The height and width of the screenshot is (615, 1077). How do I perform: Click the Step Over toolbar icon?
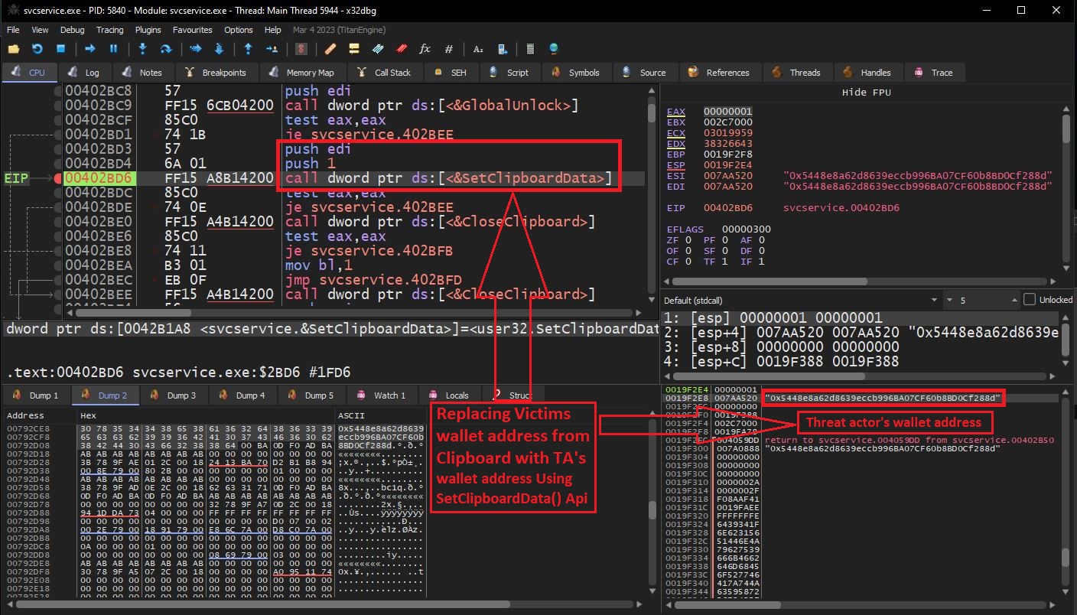165,49
